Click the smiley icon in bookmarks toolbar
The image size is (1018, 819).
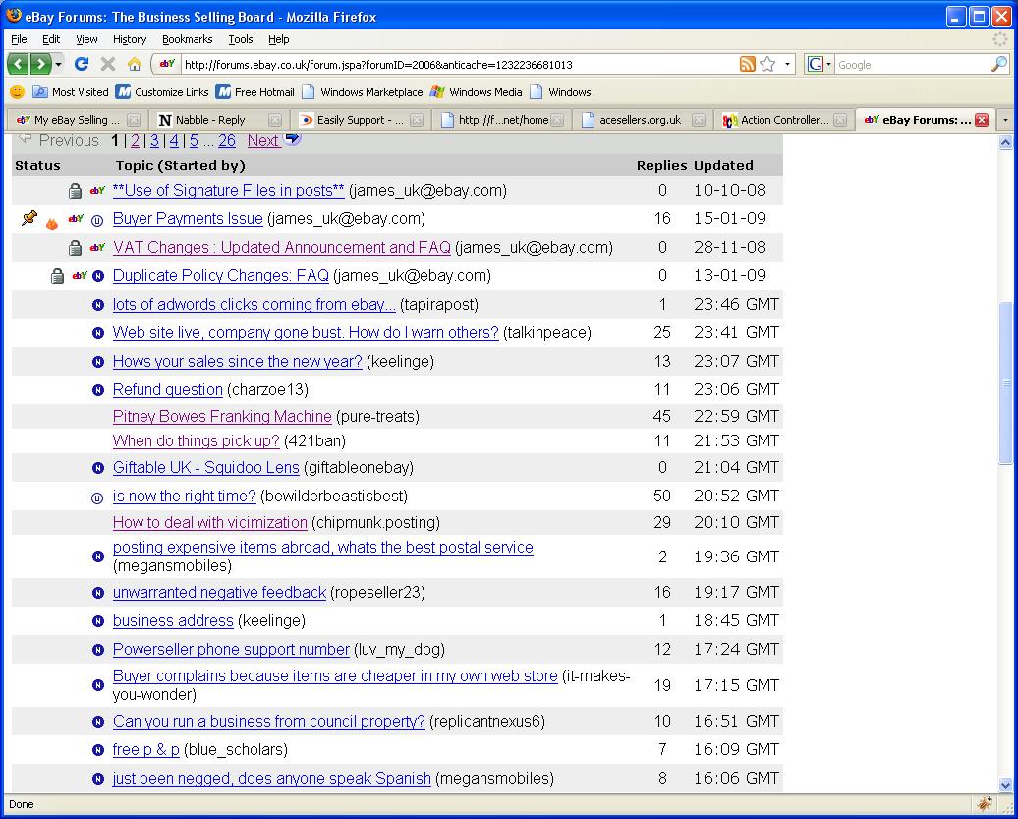17,91
